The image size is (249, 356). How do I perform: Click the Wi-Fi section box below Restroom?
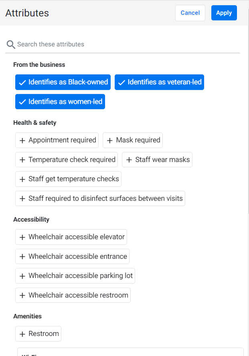click(130, 352)
